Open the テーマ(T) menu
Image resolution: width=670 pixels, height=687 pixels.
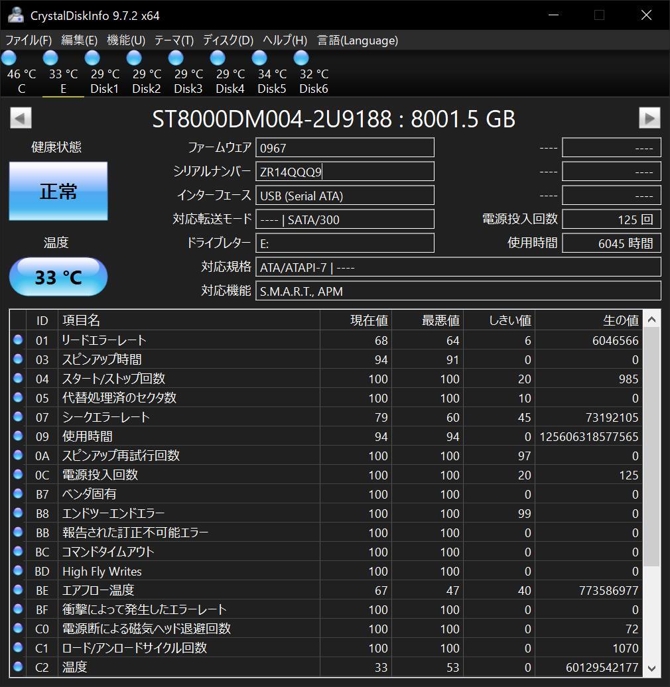point(174,40)
